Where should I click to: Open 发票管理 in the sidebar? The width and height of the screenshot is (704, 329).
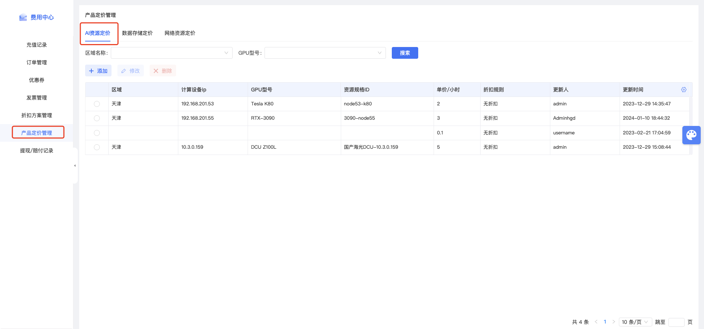pos(37,98)
